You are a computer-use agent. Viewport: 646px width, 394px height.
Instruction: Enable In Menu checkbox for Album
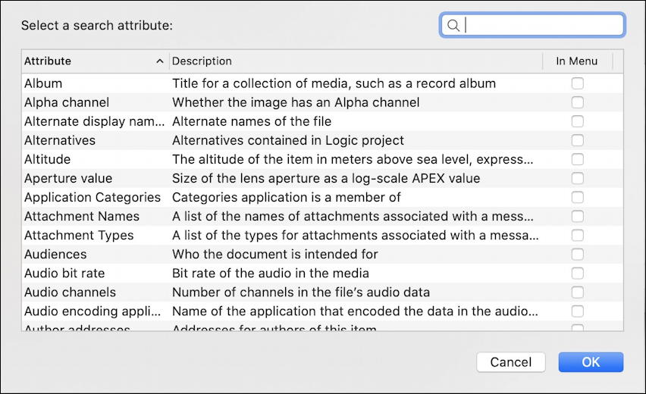[x=577, y=83]
